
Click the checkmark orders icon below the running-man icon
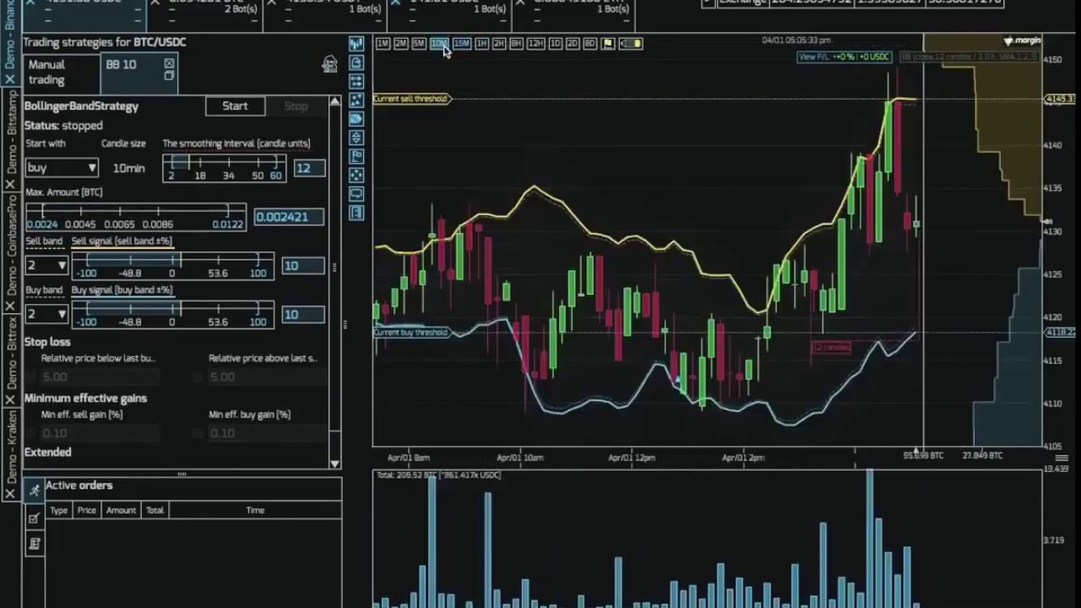click(35, 518)
